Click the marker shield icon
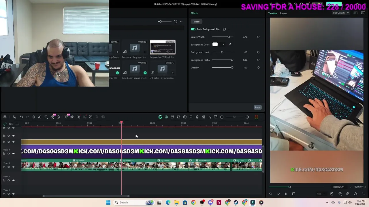The image size is (369, 207). tap(191, 117)
